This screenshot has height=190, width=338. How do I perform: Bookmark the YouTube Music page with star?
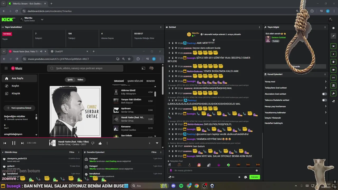click(x=129, y=59)
